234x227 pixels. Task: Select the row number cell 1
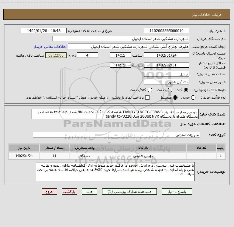221,156
